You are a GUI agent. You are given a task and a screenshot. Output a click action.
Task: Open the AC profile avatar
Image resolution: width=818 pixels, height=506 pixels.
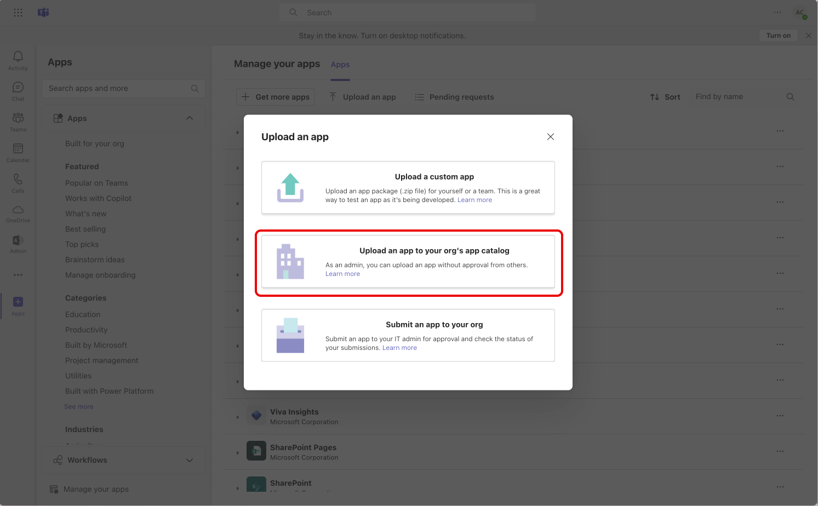click(800, 13)
